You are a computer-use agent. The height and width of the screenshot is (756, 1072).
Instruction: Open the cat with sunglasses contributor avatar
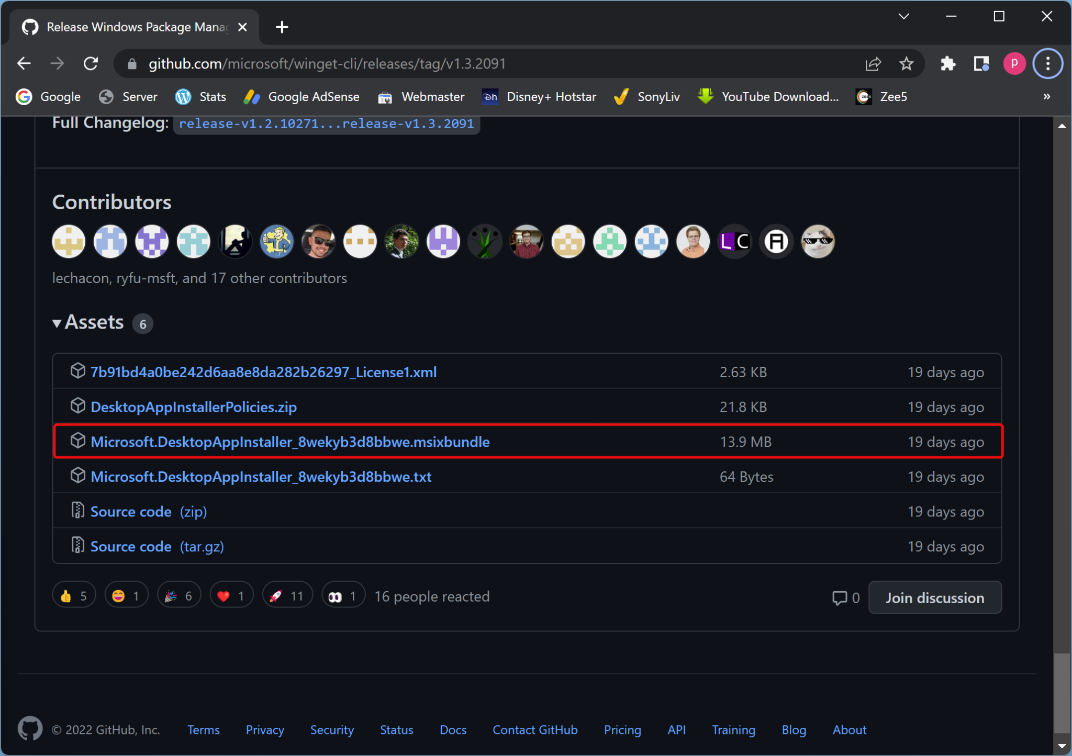[x=818, y=242]
